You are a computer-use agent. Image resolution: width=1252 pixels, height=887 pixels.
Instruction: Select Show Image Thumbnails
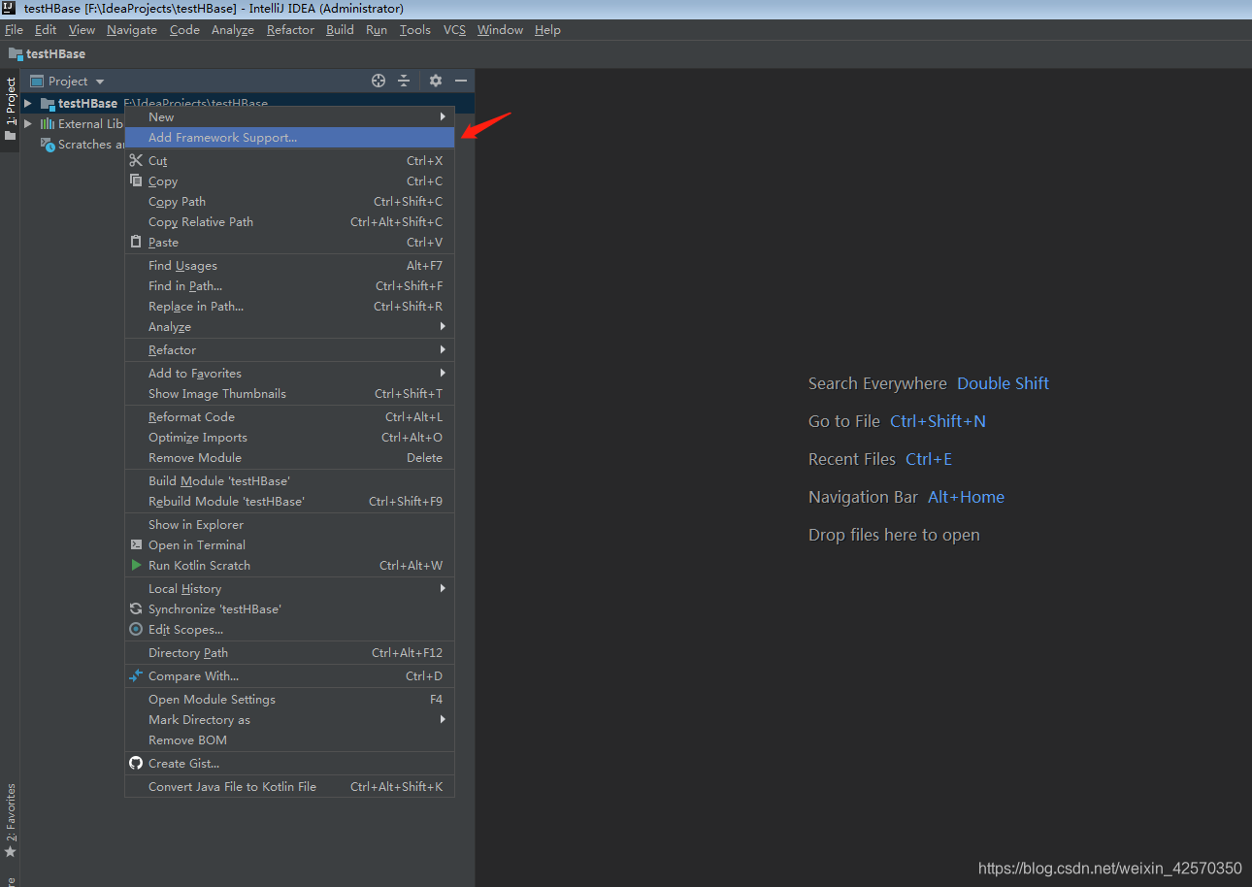tap(289, 393)
